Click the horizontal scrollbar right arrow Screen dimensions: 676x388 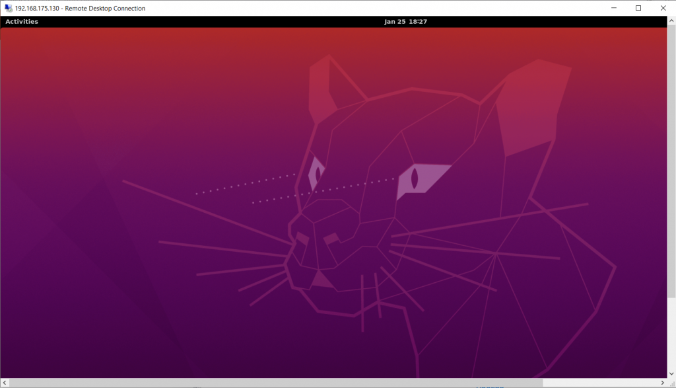tap(663, 383)
